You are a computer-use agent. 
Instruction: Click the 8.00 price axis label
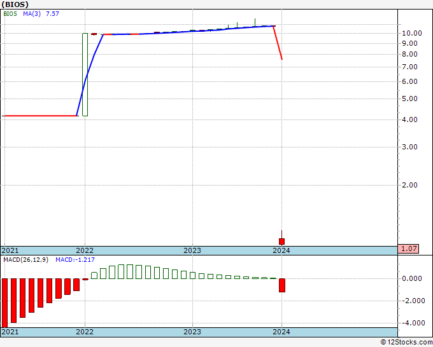(409, 54)
